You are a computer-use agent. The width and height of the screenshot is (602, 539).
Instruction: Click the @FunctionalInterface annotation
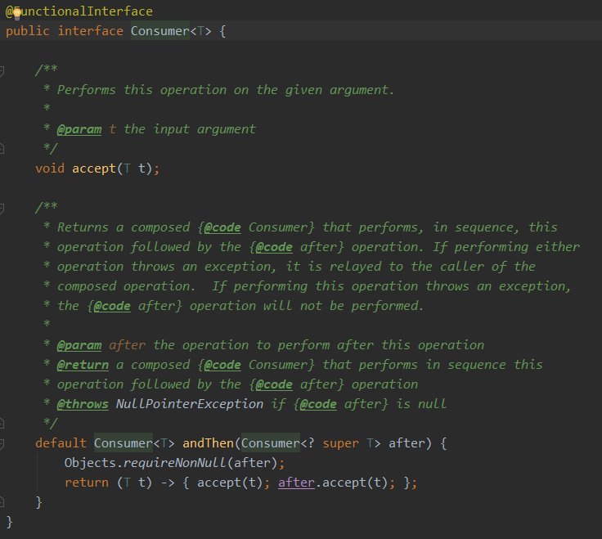79,11
